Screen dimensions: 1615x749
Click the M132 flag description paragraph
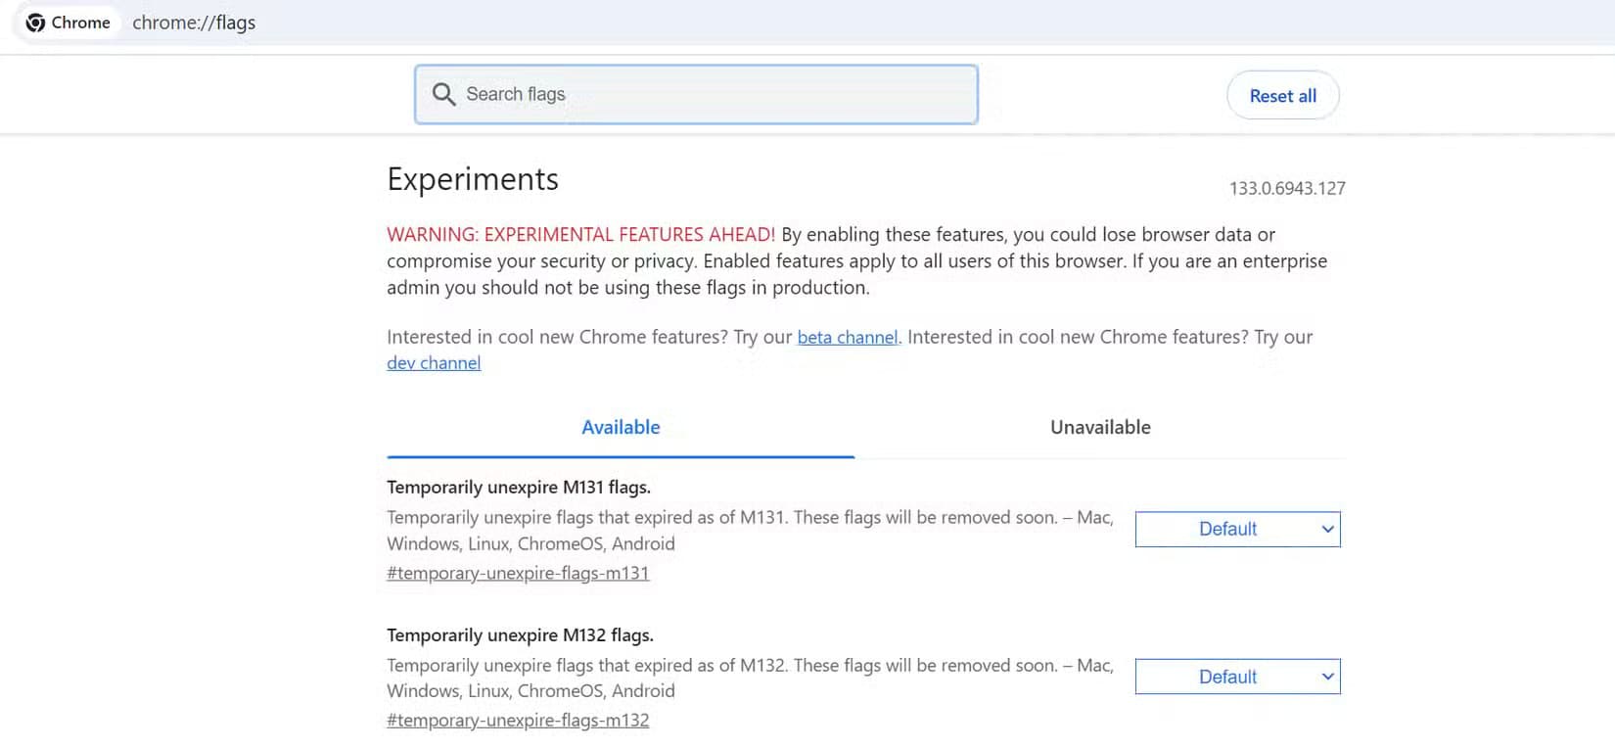750,678
